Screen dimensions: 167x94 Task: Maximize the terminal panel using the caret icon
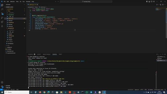(x=163, y=54)
